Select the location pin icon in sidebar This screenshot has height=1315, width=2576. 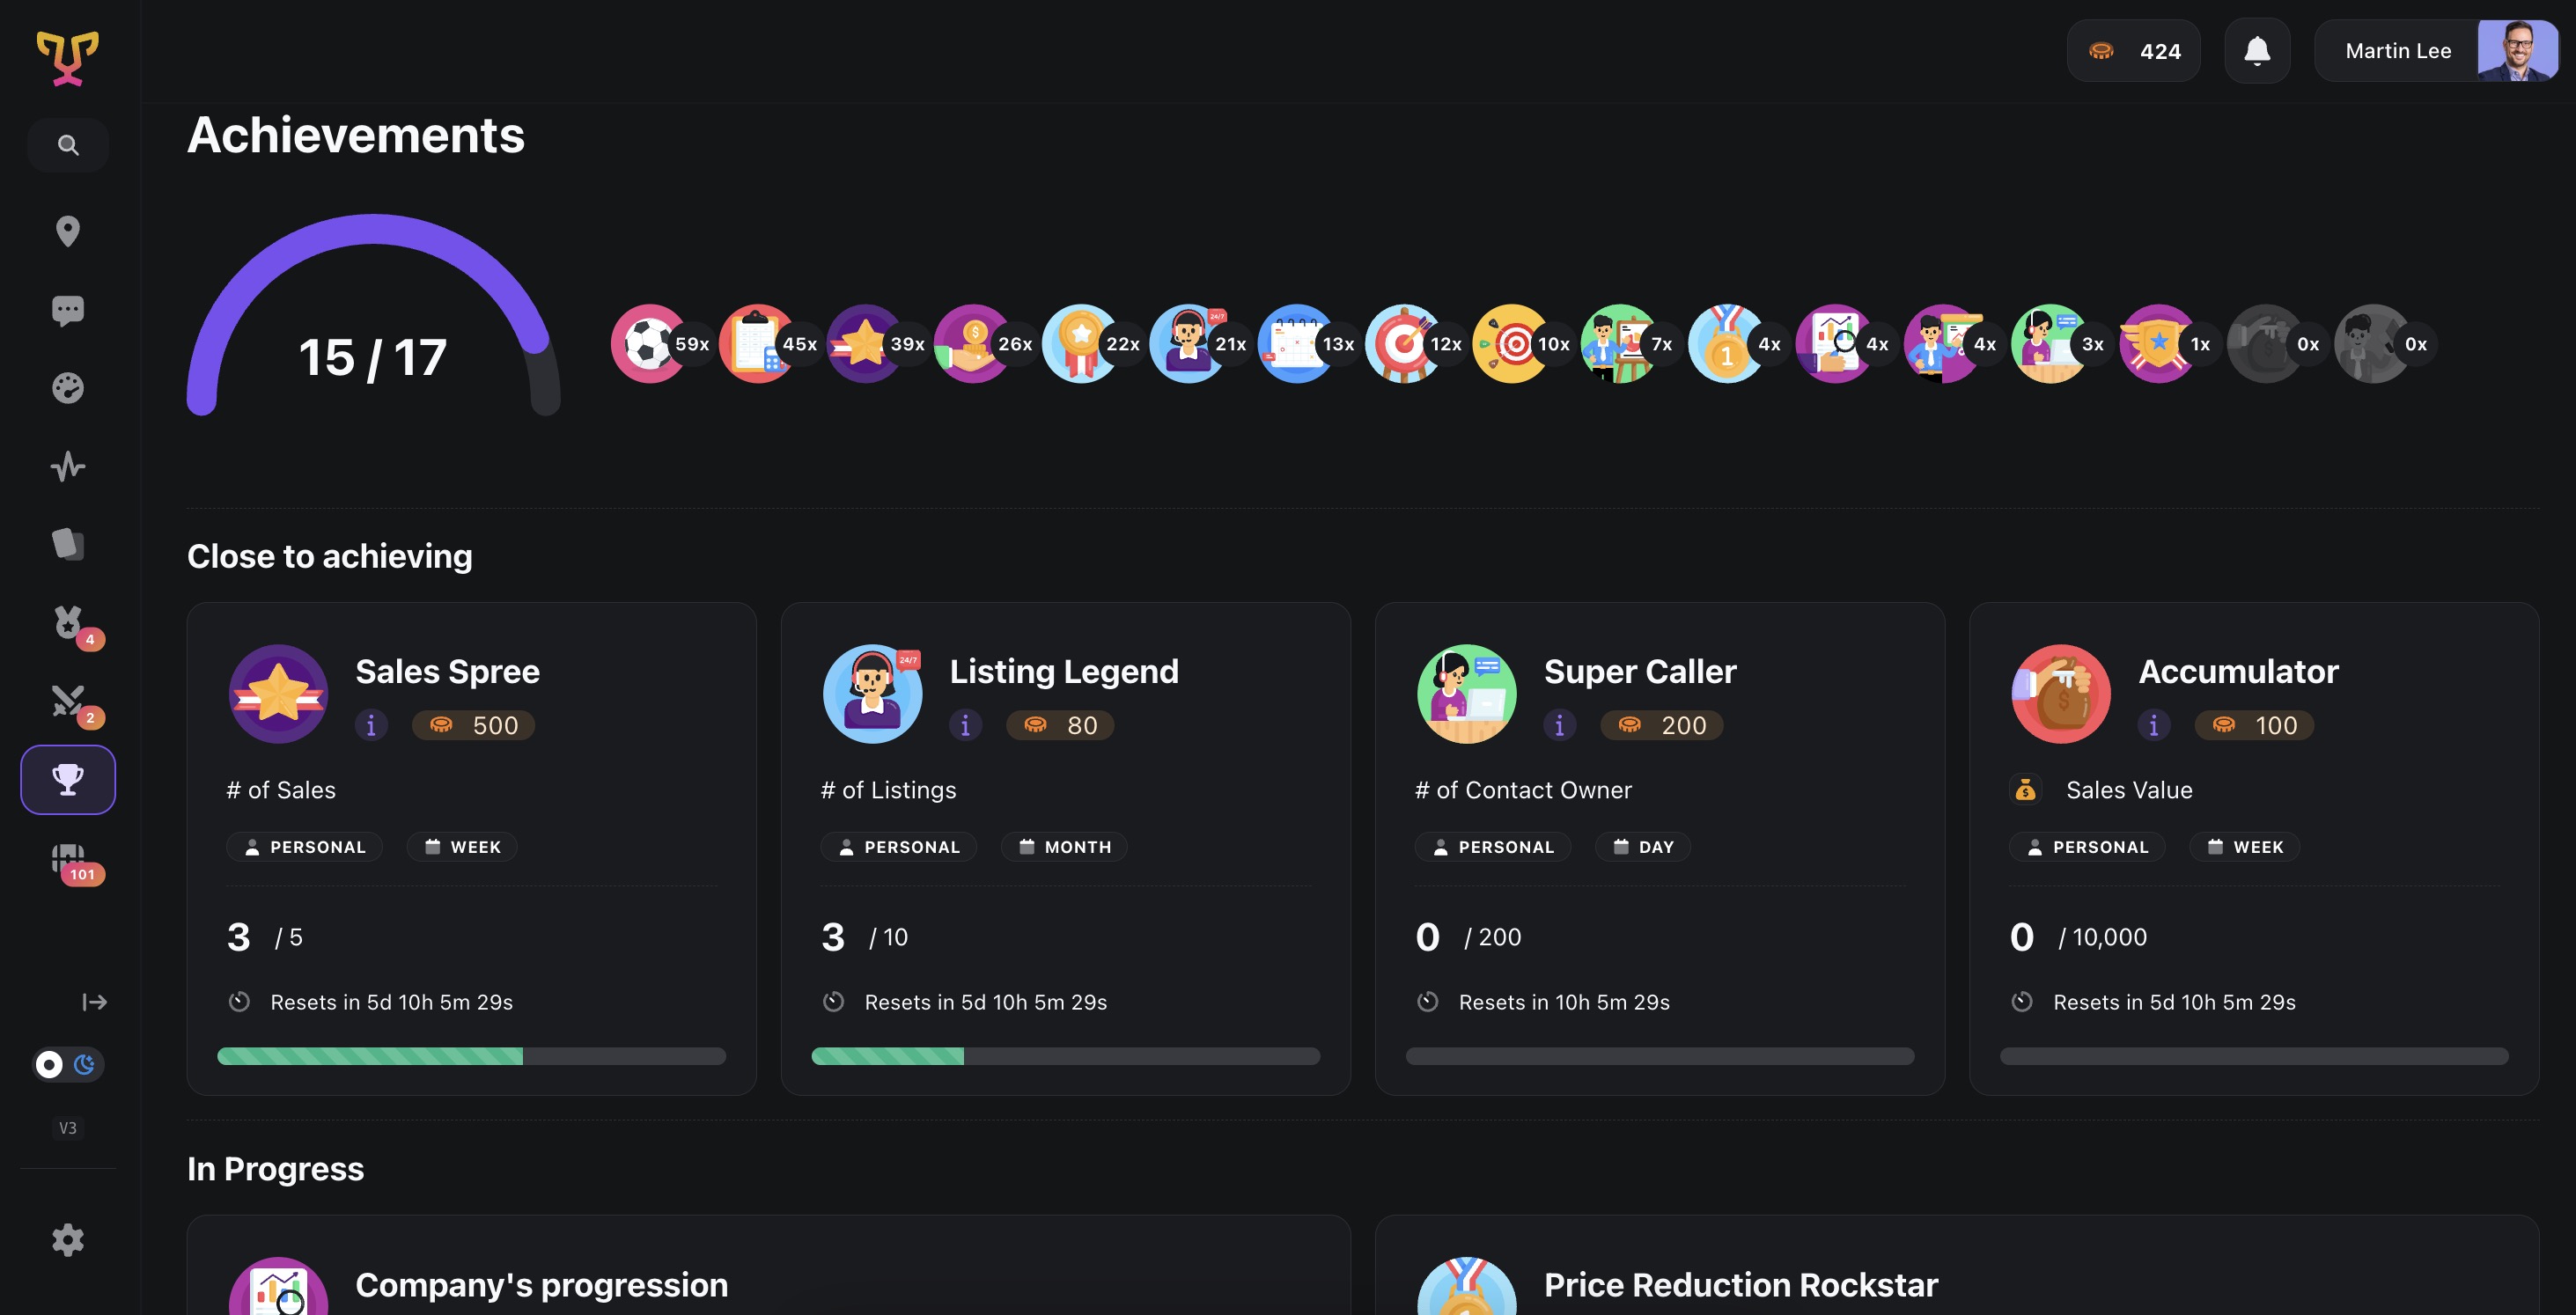click(x=67, y=232)
